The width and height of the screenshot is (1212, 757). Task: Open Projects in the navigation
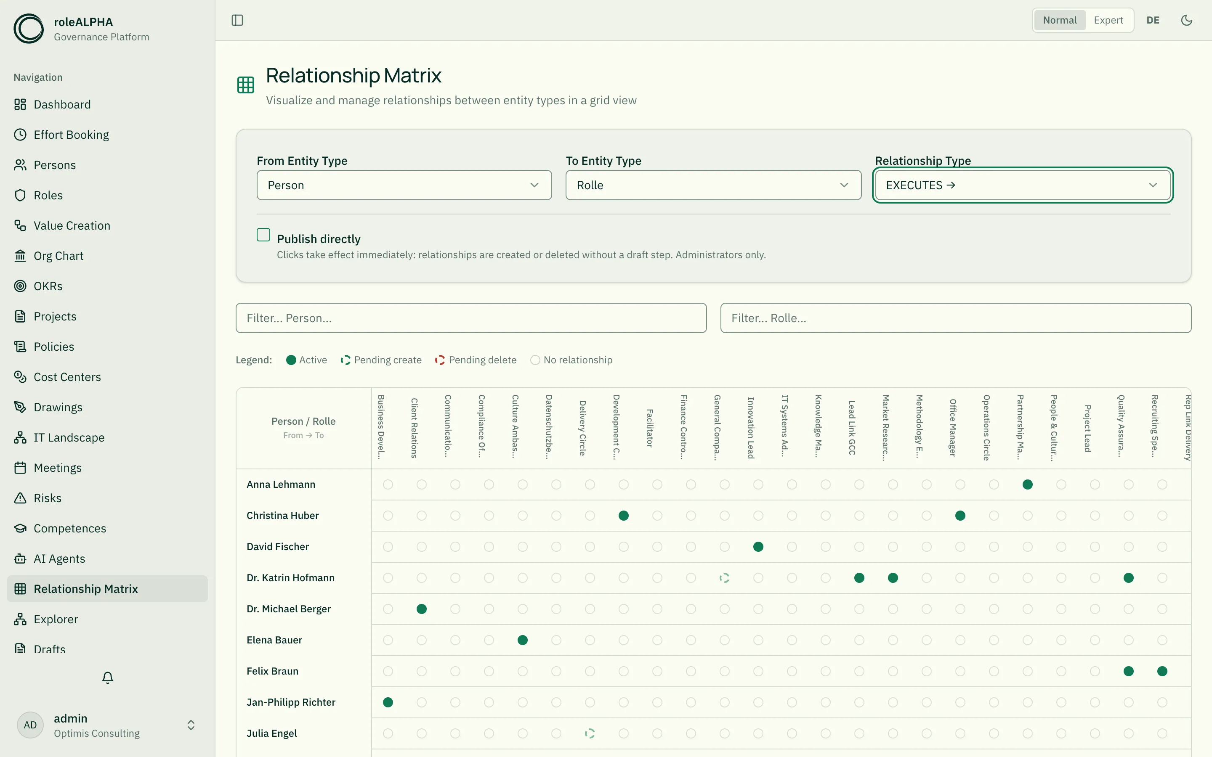click(107, 316)
